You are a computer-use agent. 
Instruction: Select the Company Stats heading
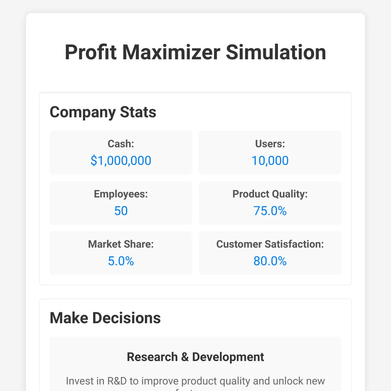[103, 112]
